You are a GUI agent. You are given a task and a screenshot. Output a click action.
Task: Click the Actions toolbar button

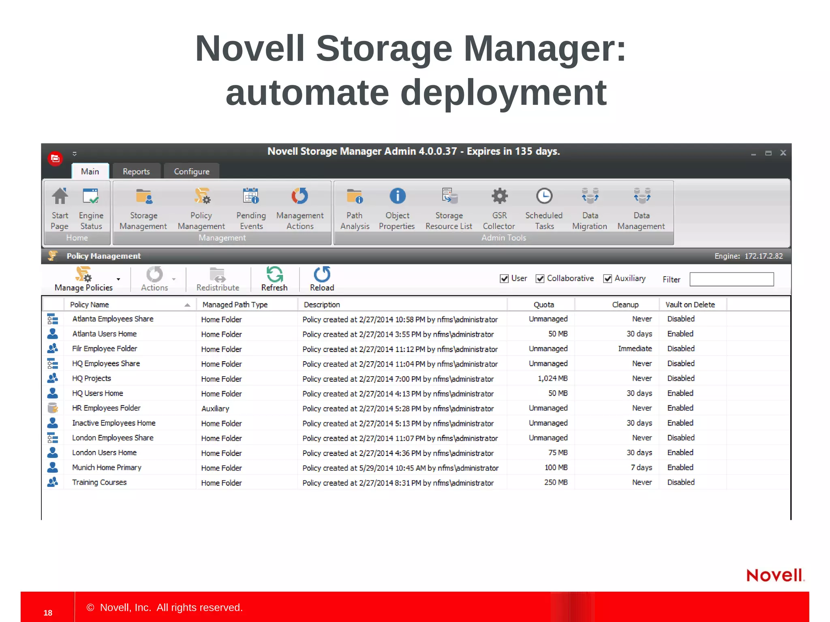154,279
